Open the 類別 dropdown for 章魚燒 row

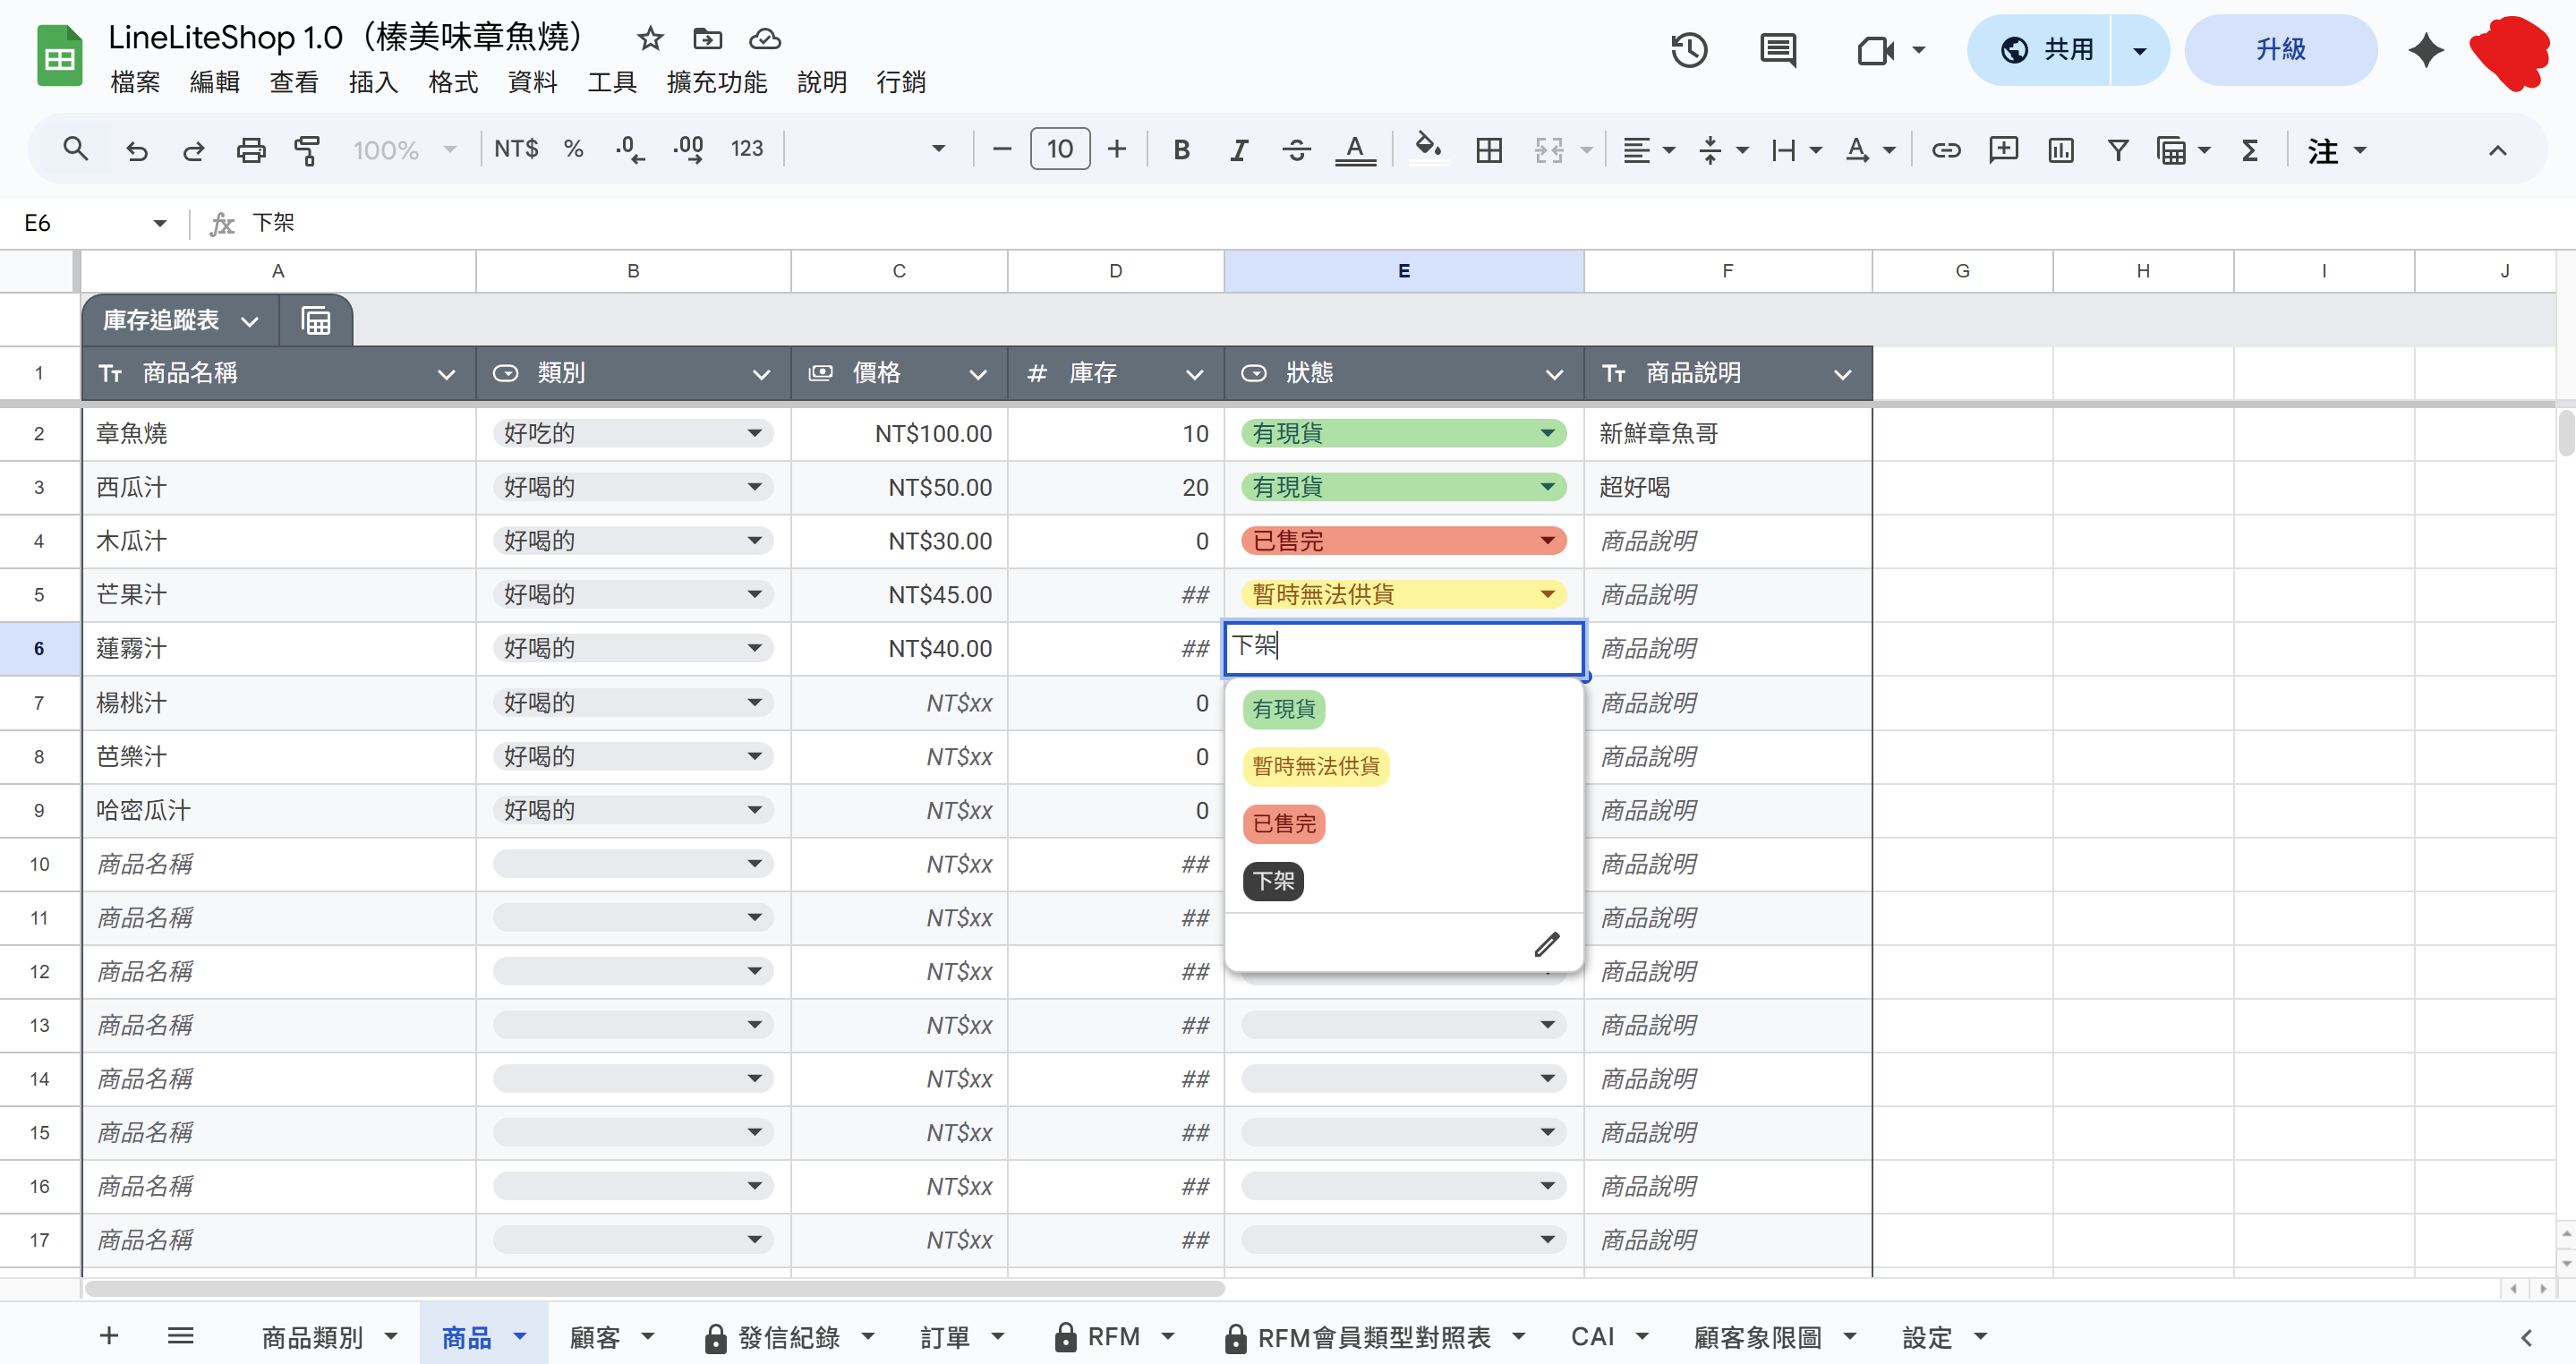tap(754, 433)
